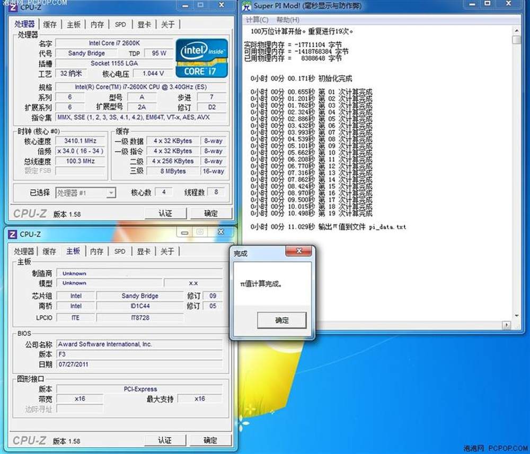Click the 核心数 value field
530x454 pixels.
164,192
